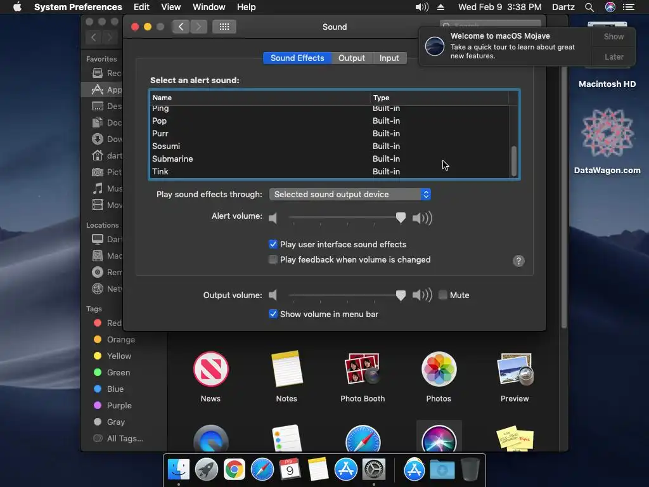This screenshot has height=487, width=649.
Task: Open the Sound help question mark
Action: (518, 261)
